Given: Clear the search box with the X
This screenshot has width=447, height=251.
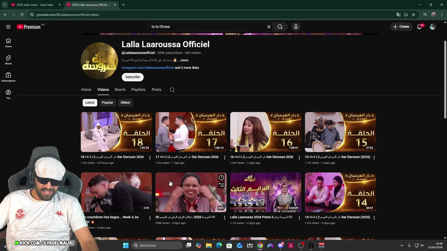Looking at the screenshot, I should [x=269, y=26].
